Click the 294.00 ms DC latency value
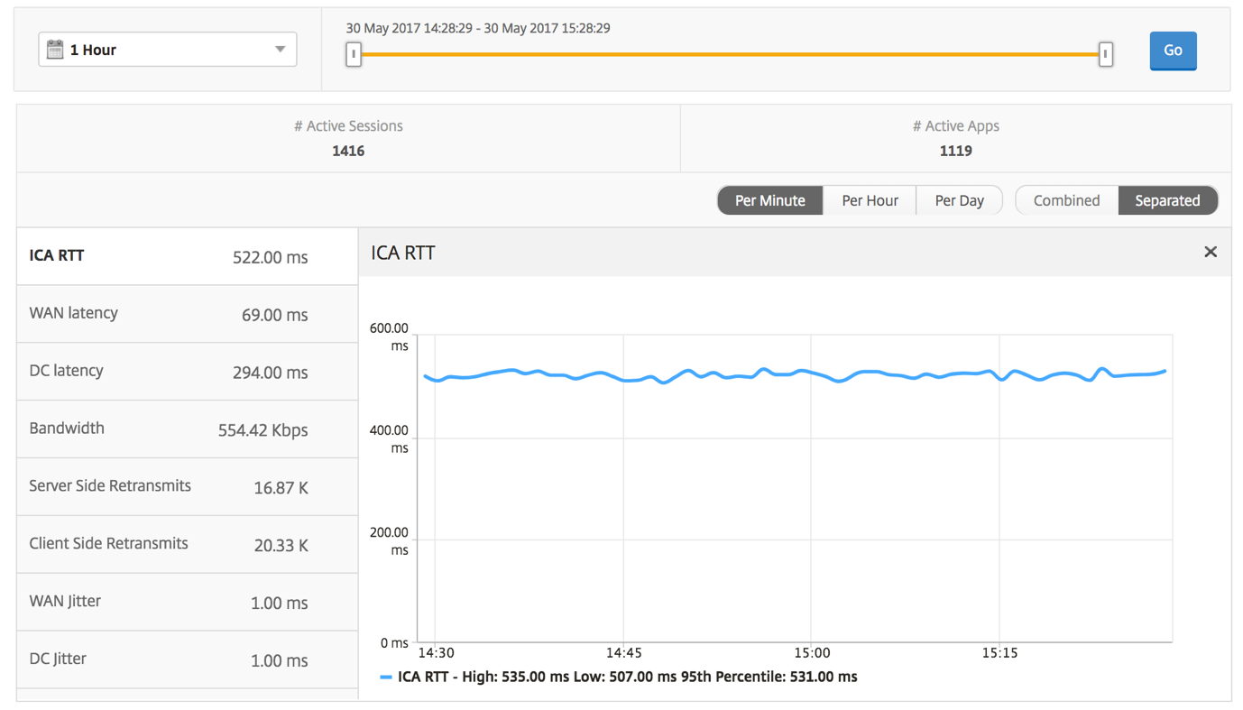1243x710 pixels. pos(270,373)
